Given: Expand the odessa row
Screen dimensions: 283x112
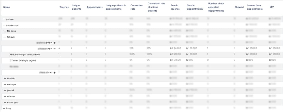Looking at the screenshot, I should 5,96.
